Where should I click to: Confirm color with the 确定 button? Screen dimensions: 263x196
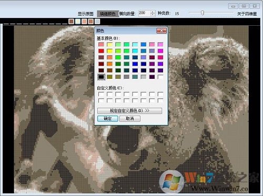click(x=108, y=119)
